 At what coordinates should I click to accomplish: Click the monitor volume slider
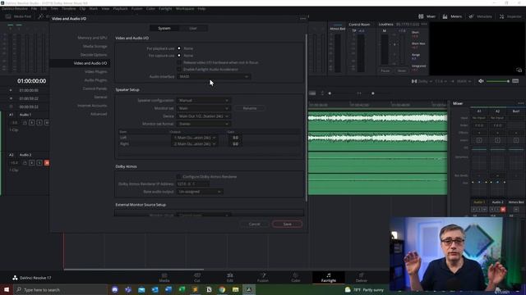point(498,81)
